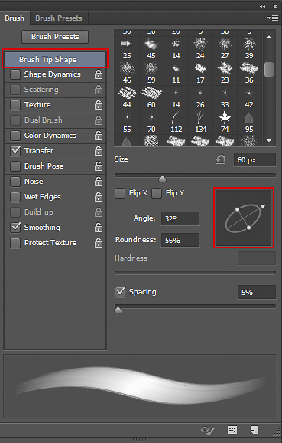Viewport: 282px width, 443px height.
Task: Open the brush panel flyout menu
Action: [273, 18]
